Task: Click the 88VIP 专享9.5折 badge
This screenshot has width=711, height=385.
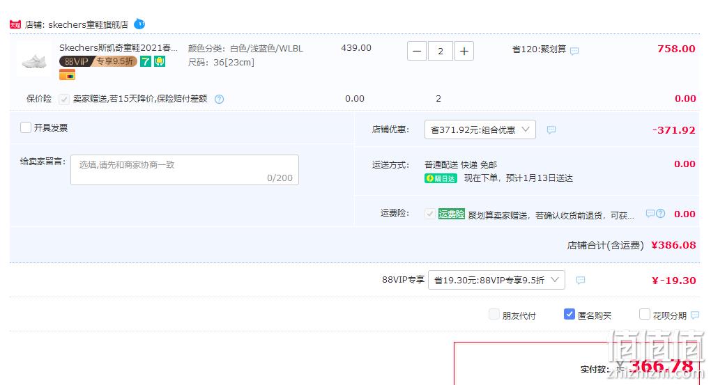Action: [x=98, y=61]
